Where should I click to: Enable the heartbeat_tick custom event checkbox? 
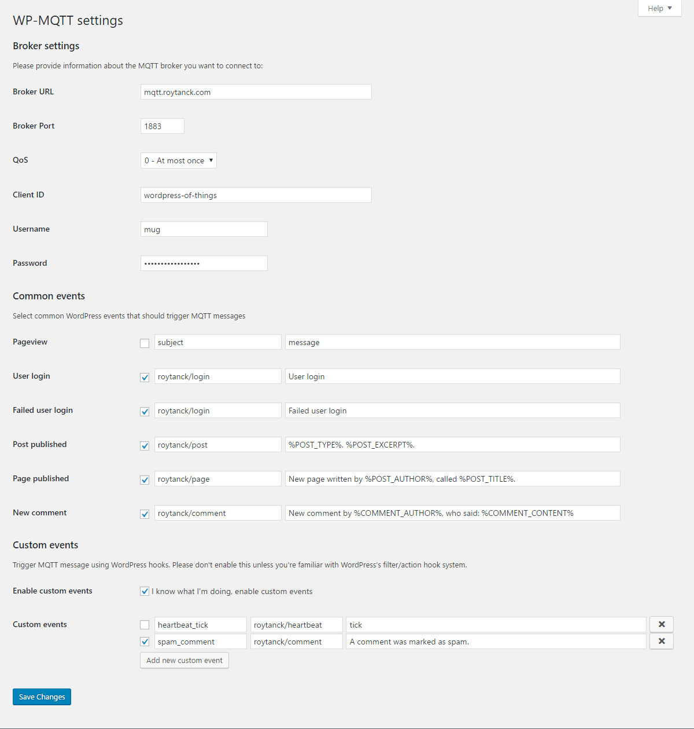tap(145, 625)
